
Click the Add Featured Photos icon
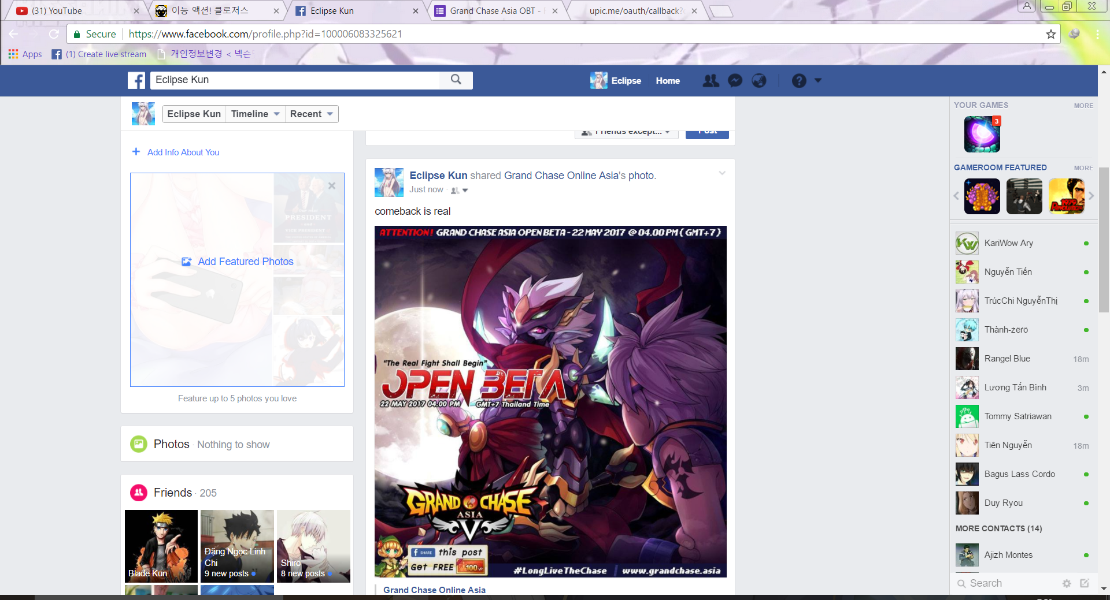pos(186,262)
